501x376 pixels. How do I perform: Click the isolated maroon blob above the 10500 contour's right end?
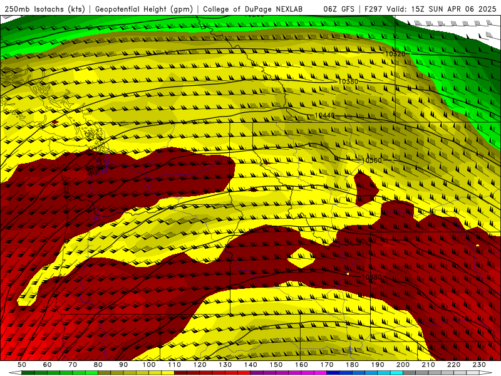[x=366, y=188]
